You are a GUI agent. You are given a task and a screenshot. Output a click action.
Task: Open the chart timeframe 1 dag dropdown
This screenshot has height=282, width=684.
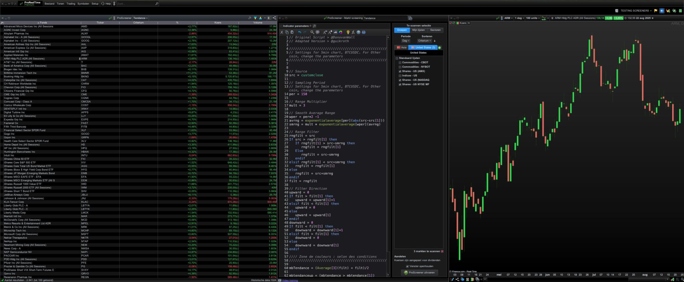(x=519, y=18)
